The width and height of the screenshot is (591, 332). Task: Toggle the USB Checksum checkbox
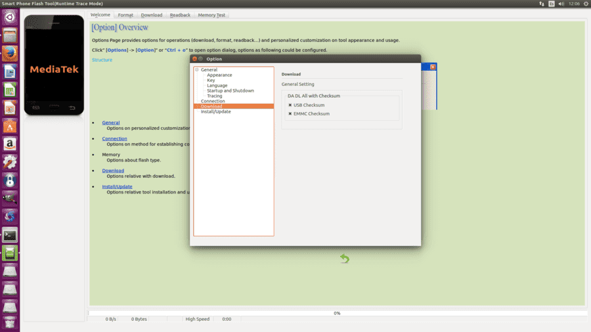tap(290, 105)
